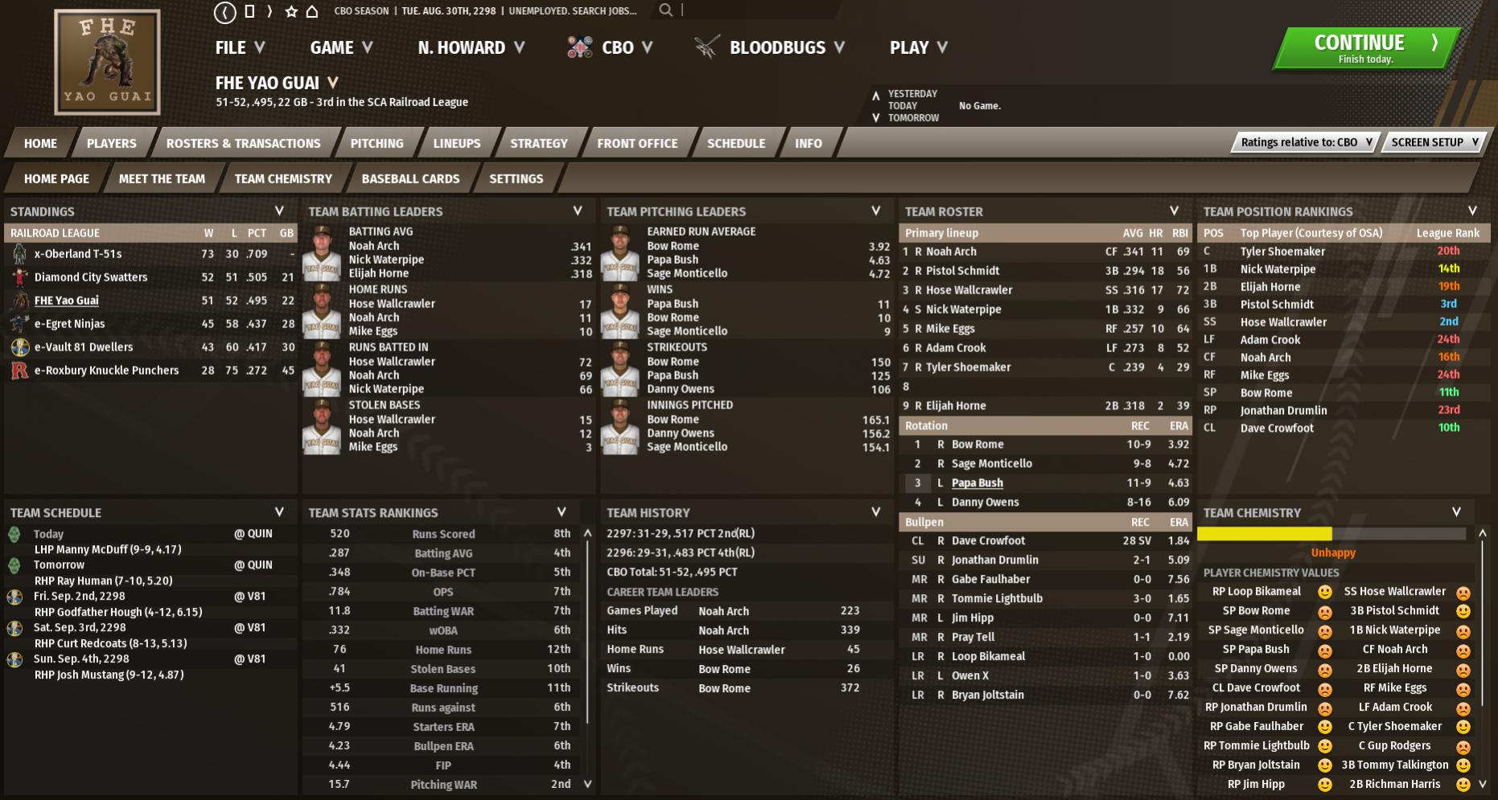This screenshot has height=800, width=1498.
Task: Click the Bloodbugs team logo icon
Action: 706,47
